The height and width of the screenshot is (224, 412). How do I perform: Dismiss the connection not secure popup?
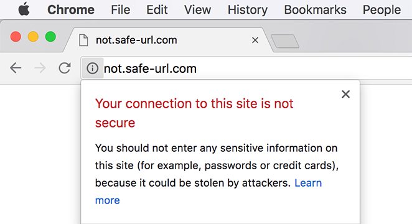[x=345, y=94]
